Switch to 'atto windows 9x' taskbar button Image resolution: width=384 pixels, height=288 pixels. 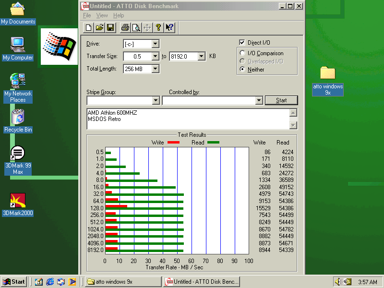tap(123, 282)
